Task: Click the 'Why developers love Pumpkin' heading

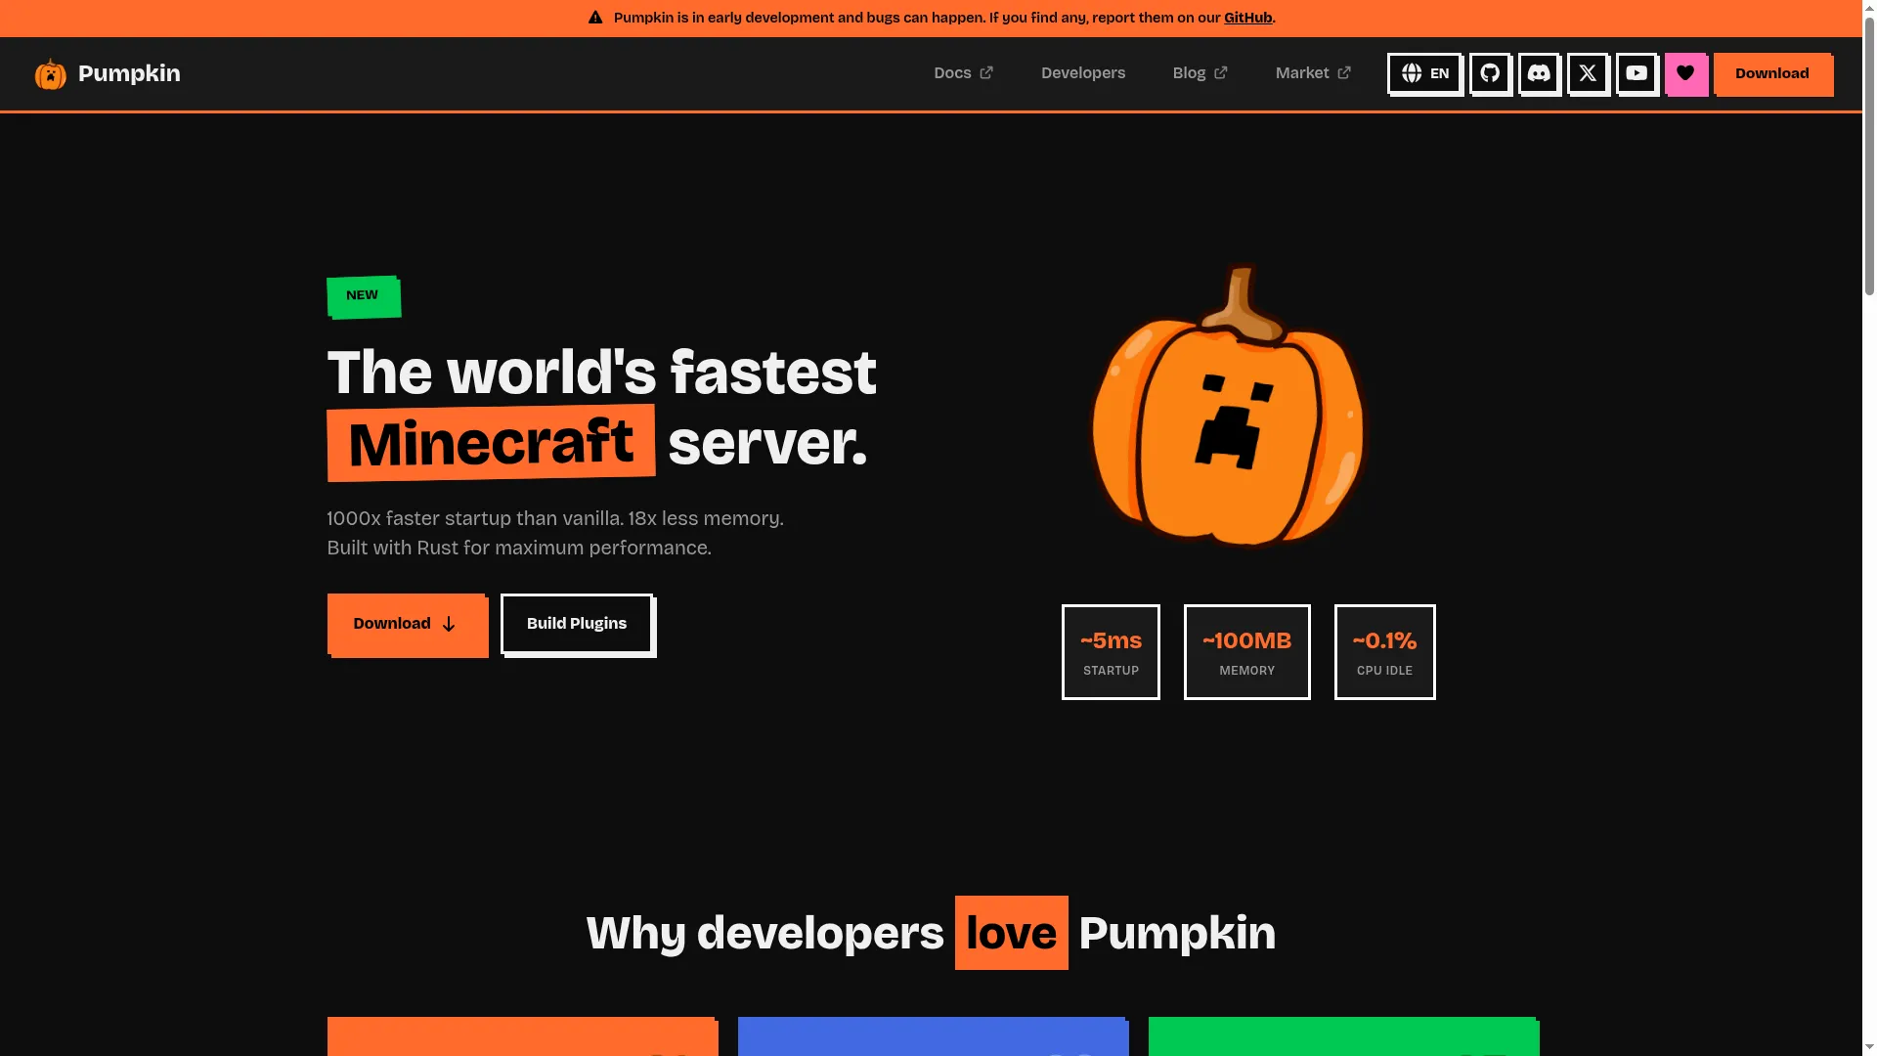Action: point(931,933)
